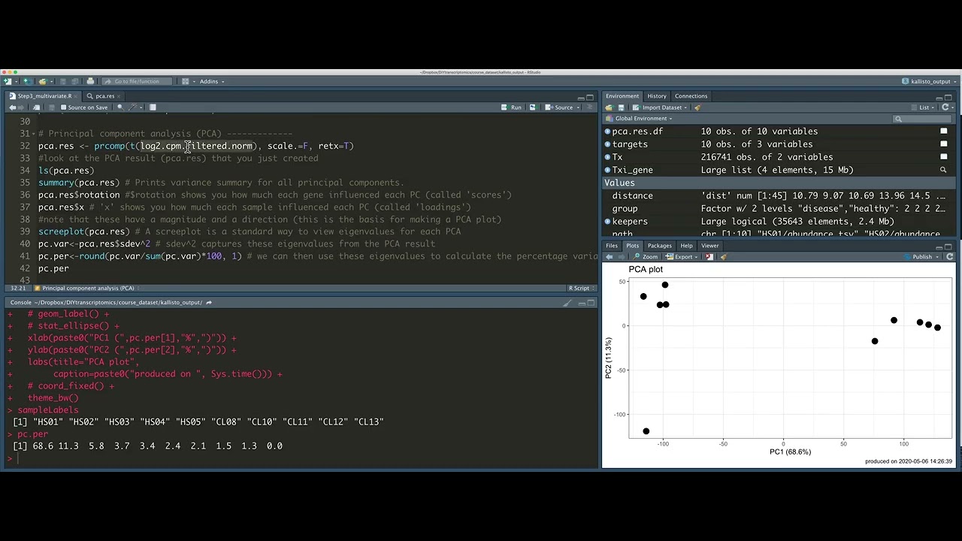962x541 pixels.
Task: Click the Environment search field
Action: (x=921, y=119)
